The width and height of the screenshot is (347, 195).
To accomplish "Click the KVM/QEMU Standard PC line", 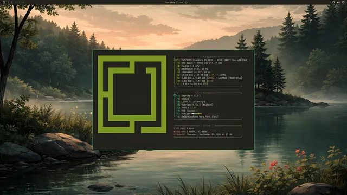I will 215,60.
